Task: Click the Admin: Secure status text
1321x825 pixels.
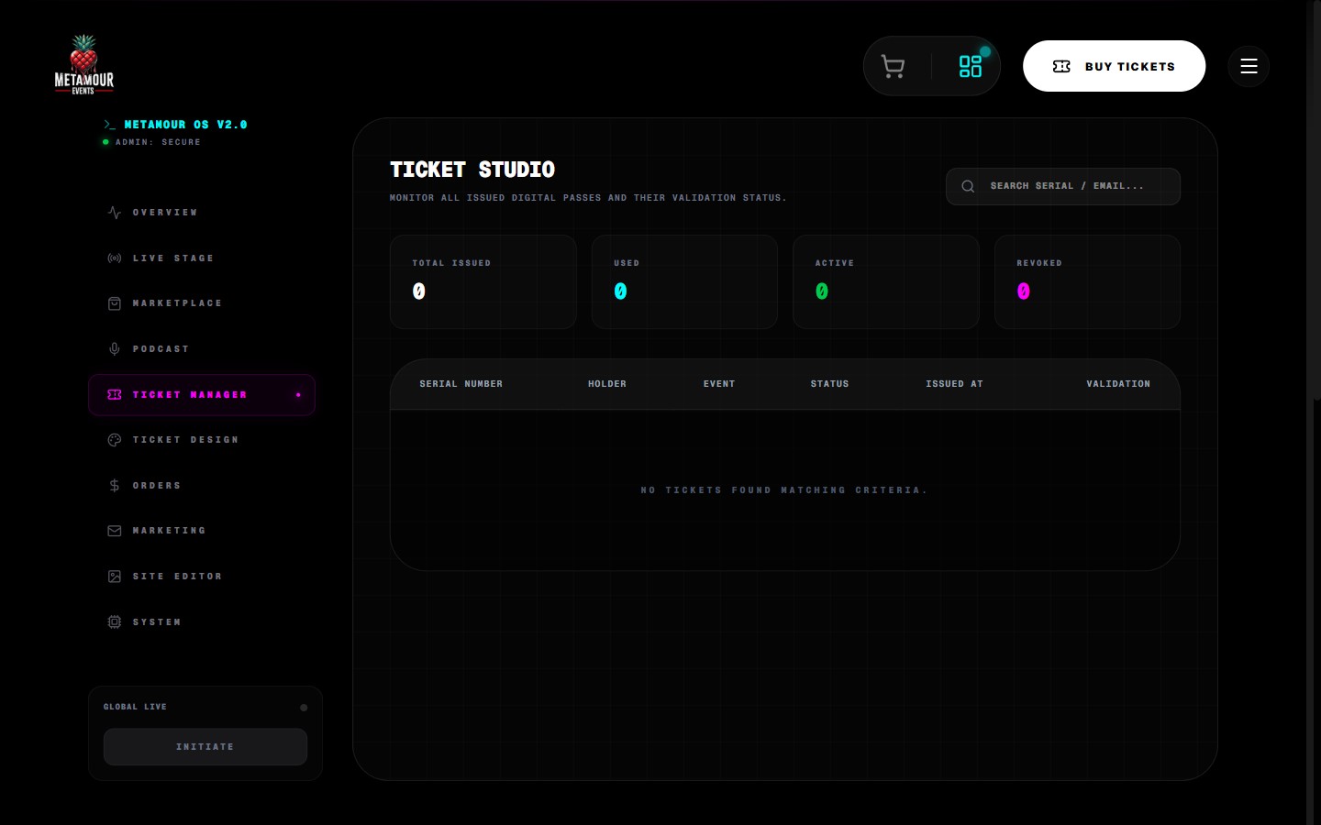Action: 158,142
